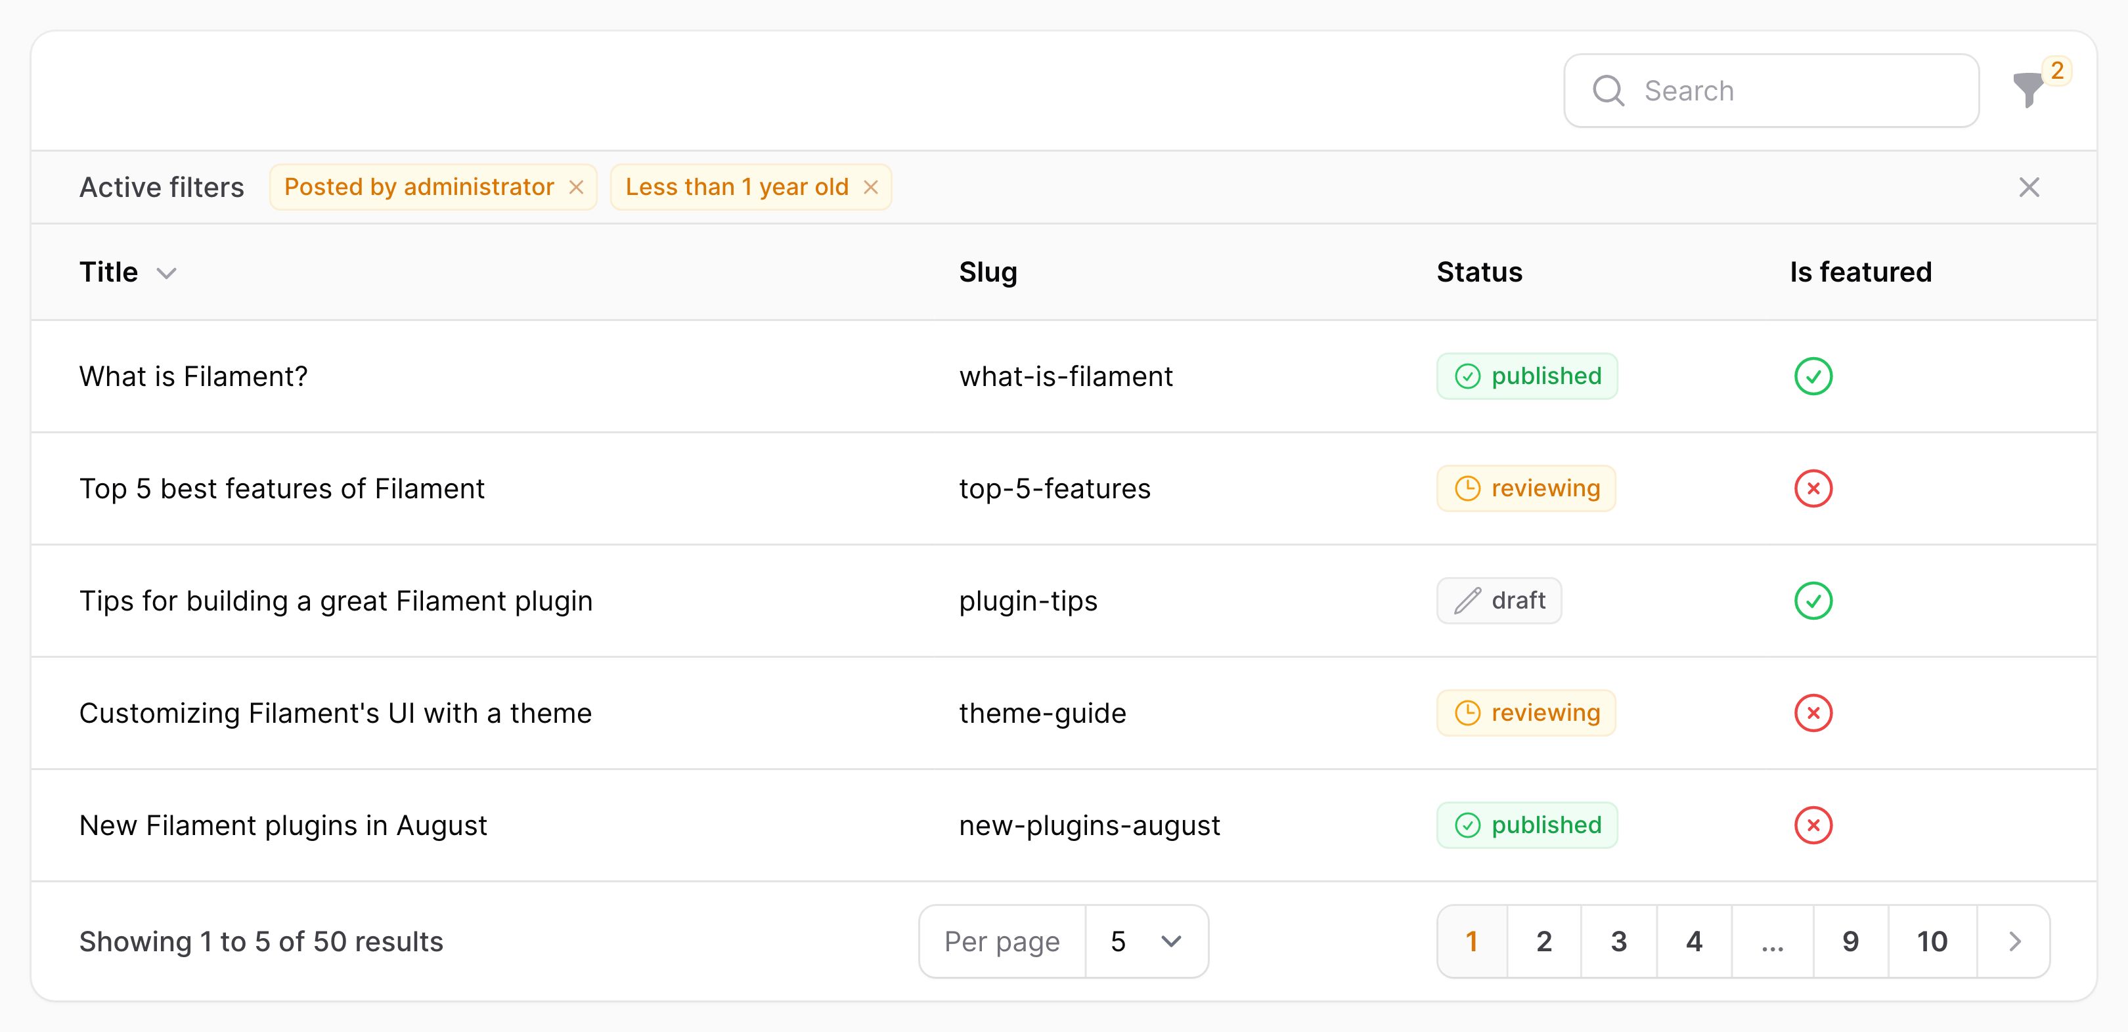The height and width of the screenshot is (1032, 2128).
Task: Click not-featured X icon for top-5-features row
Action: [1813, 488]
